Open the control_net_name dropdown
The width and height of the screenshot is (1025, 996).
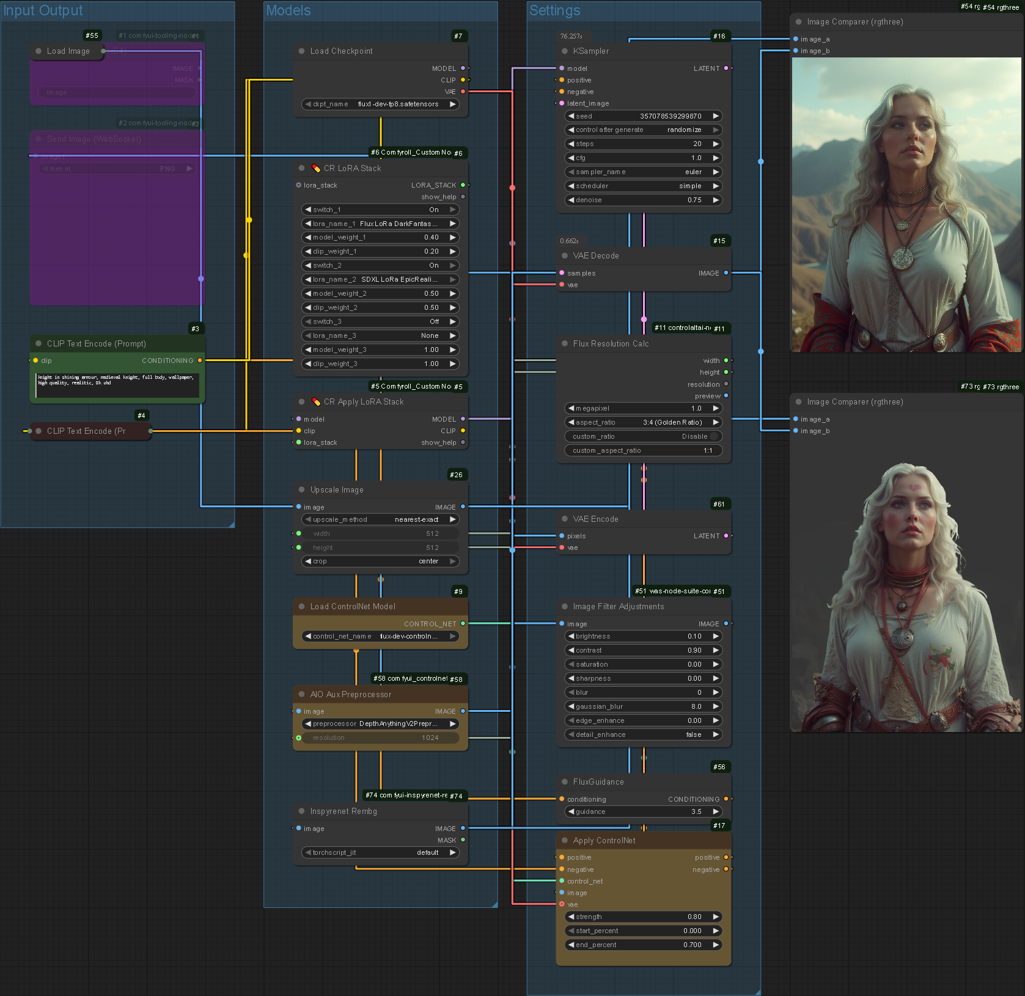click(380, 637)
